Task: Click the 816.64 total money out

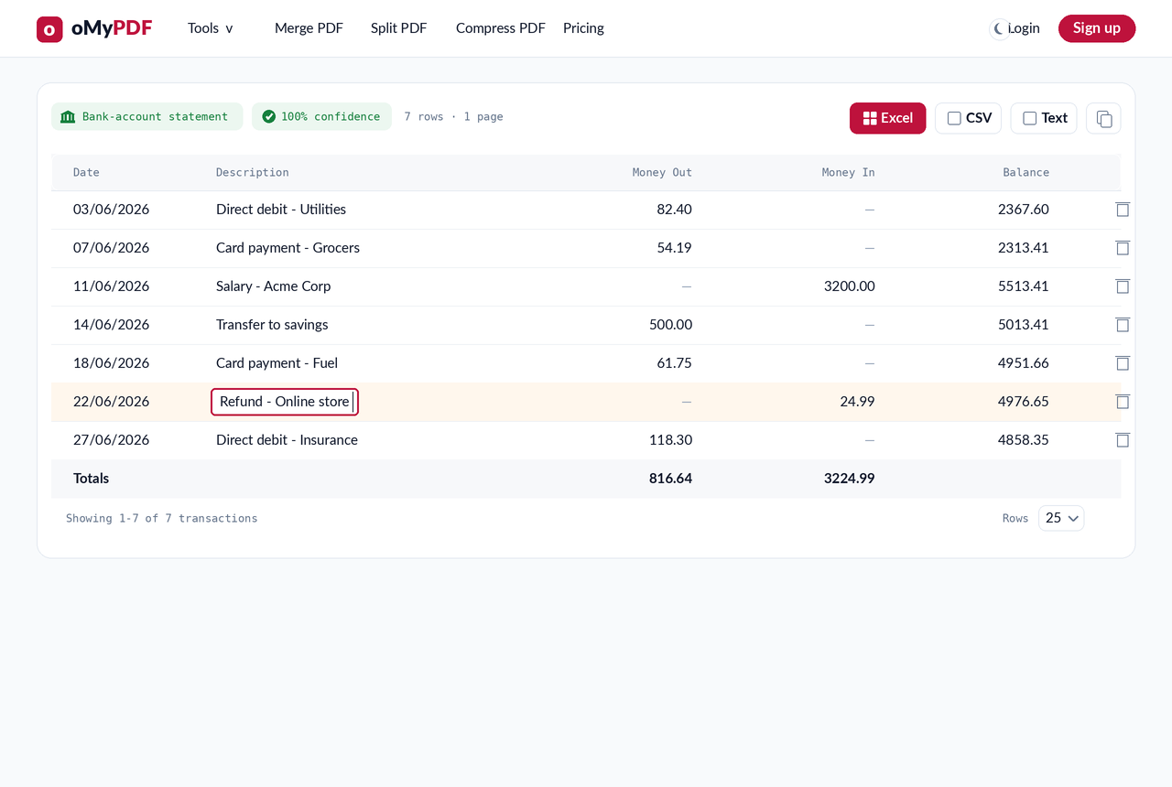Action: 670,479
